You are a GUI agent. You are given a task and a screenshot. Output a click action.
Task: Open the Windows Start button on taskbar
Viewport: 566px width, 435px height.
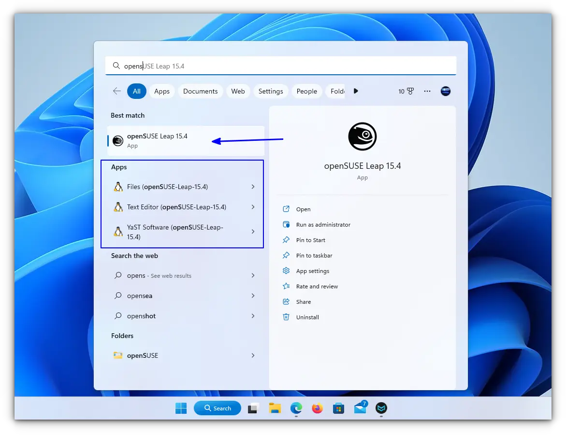click(181, 408)
